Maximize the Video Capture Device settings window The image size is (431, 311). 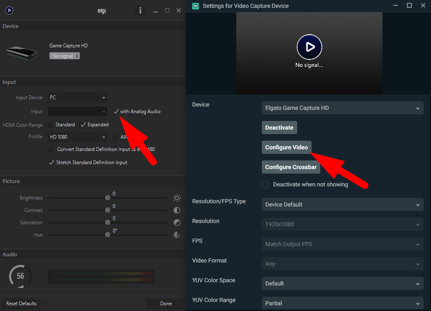point(409,5)
